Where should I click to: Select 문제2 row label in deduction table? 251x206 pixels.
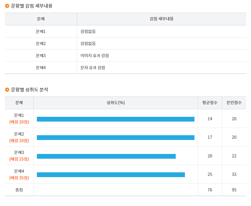[41, 43]
